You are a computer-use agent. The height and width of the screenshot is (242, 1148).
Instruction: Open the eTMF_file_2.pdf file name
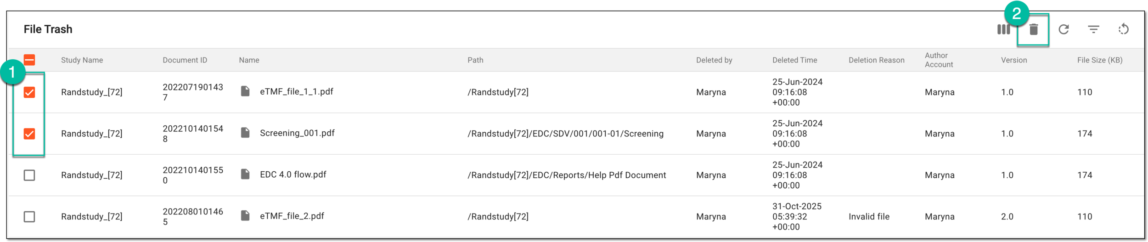tap(292, 216)
